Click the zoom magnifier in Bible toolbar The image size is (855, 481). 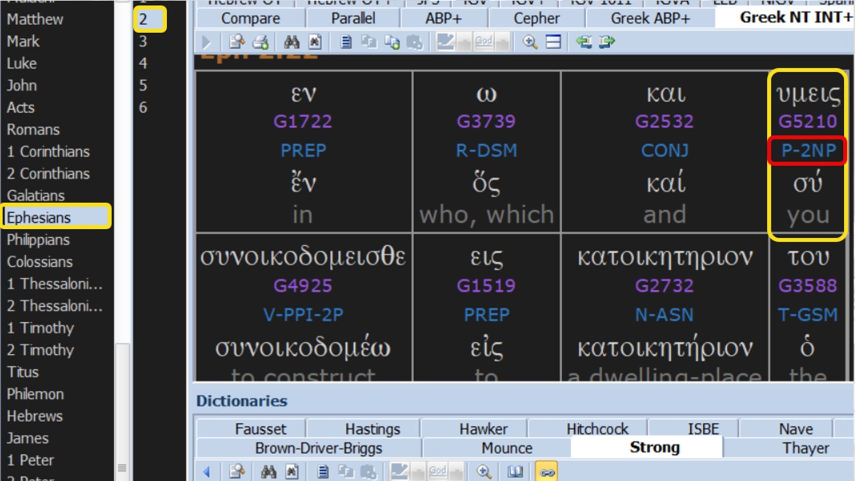(x=530, y=42)
